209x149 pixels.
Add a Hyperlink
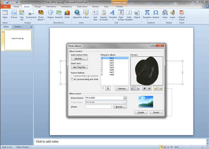pyautogui.click(x=77, y=14)
